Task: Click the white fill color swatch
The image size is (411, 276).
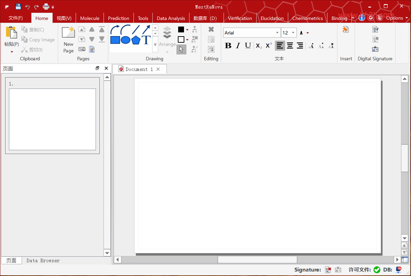Action: [x=181, y=39]
